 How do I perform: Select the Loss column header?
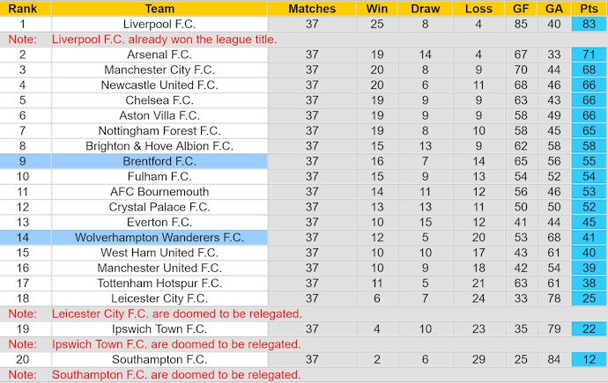478,9
